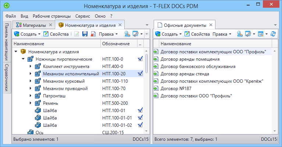Toggle the check mark for Механизм исполнительный
This screenshot has height=147, width=282.
140,73
